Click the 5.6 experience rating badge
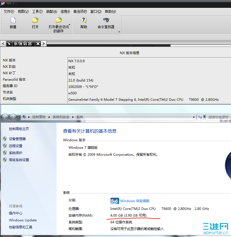The height and width of the screenshot is (237, 231). click(115, 201)
